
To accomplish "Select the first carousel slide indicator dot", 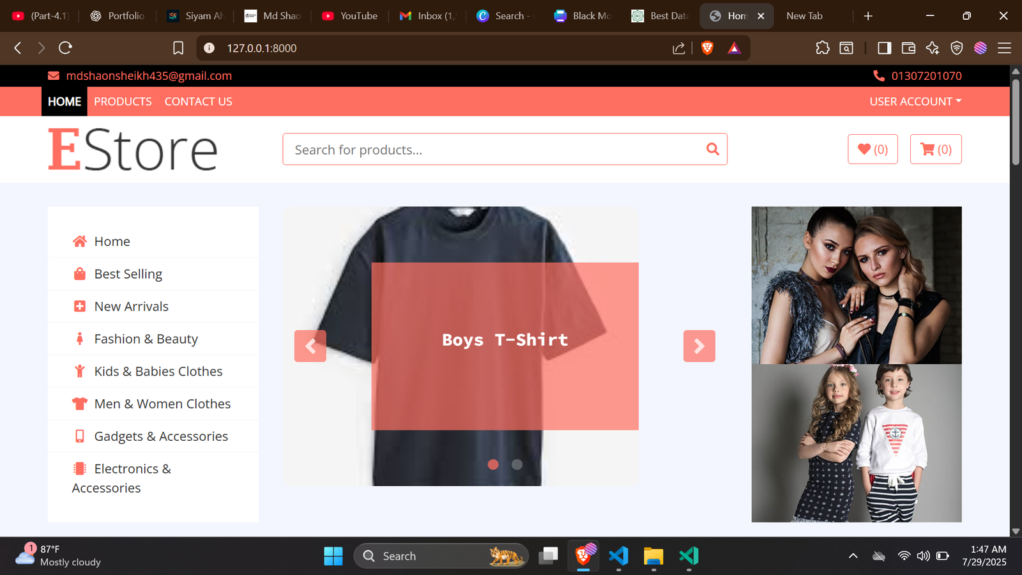I will (x=493, y=464).
